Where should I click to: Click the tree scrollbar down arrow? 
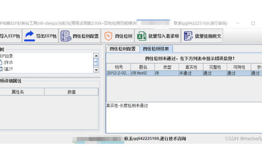tap(96, 70)
